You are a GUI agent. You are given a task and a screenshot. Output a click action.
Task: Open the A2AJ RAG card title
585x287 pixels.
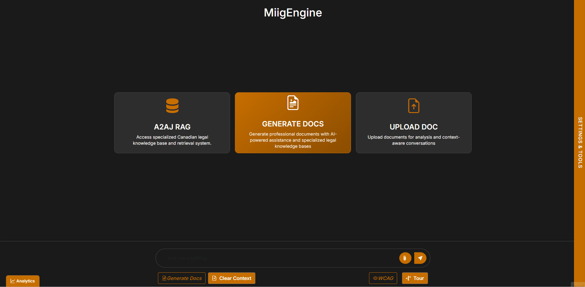point(172,127)
